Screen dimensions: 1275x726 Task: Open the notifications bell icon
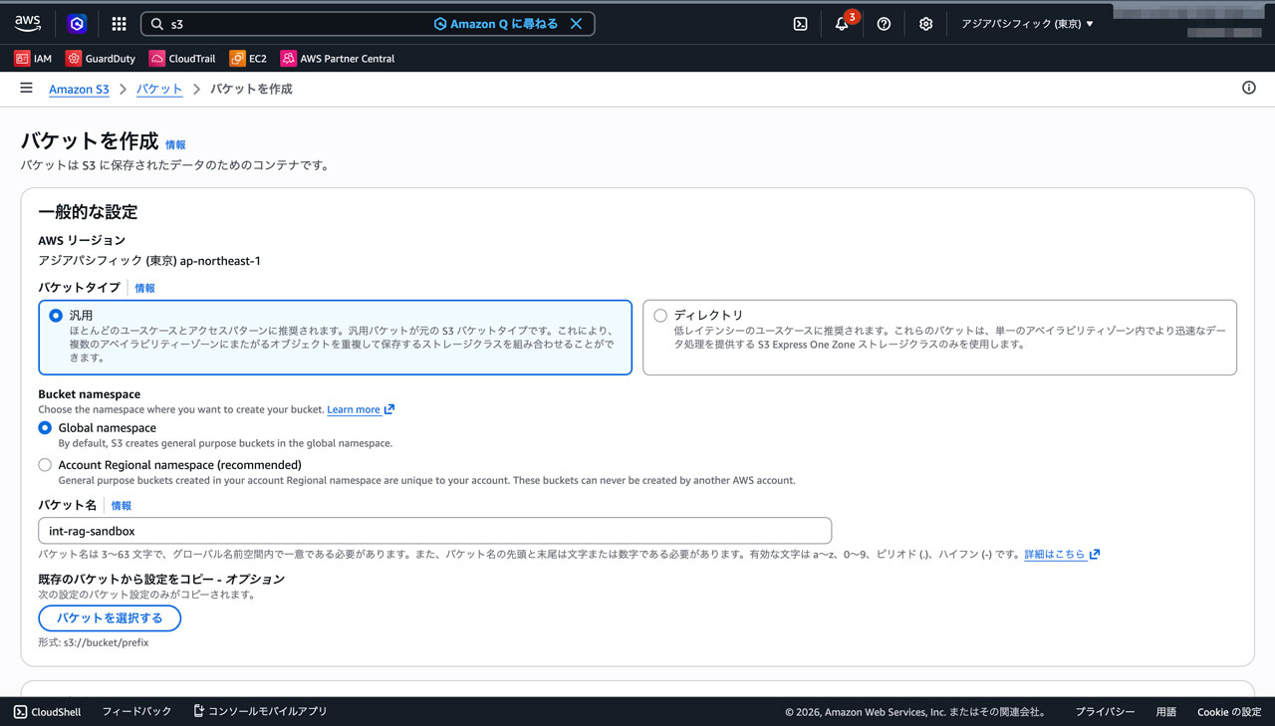click(x=842, y=24)
